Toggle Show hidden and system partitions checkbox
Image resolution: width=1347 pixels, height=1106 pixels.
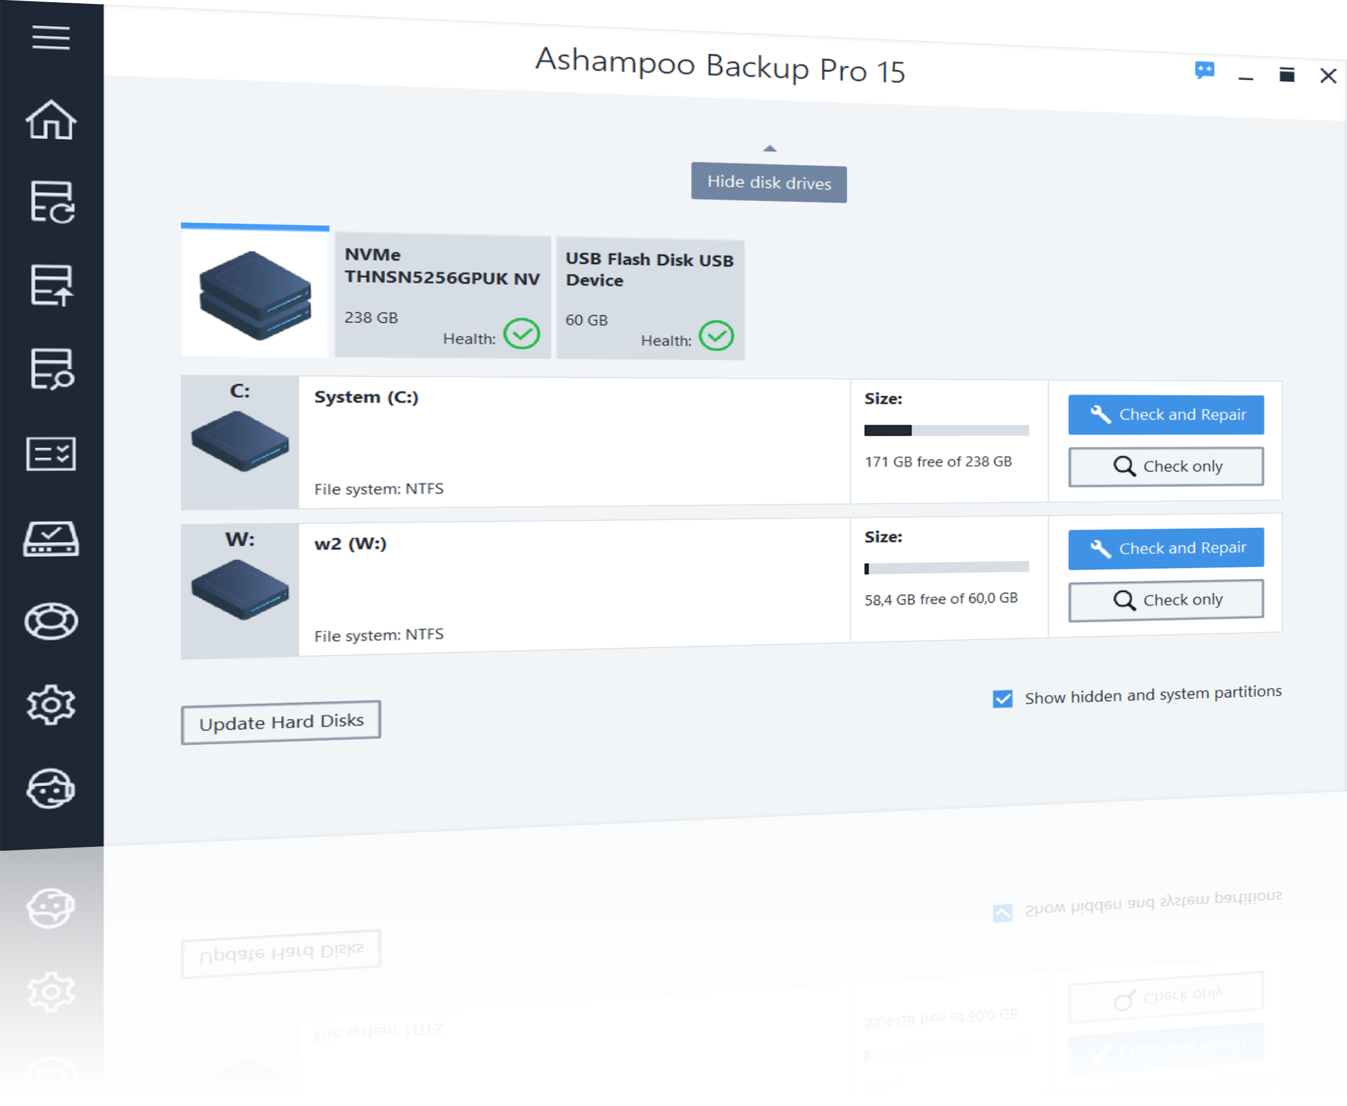[x=1002, y=699]
